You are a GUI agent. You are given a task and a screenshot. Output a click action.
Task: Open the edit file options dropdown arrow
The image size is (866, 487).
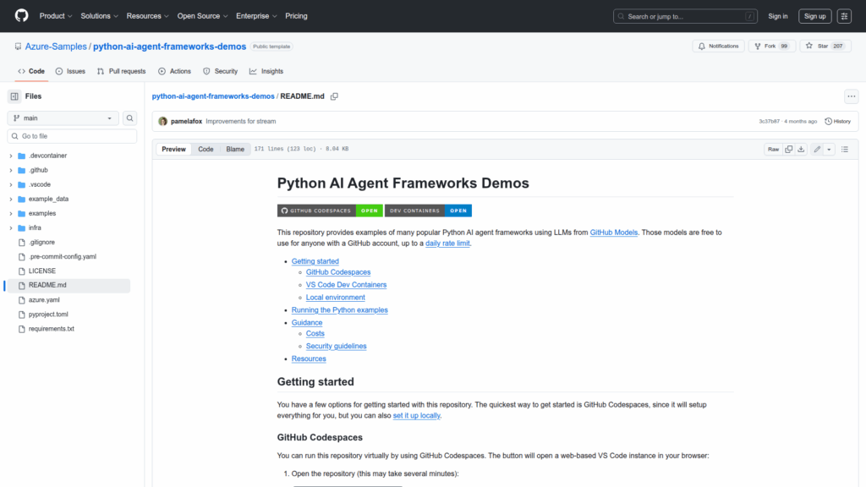pos(829,149)
